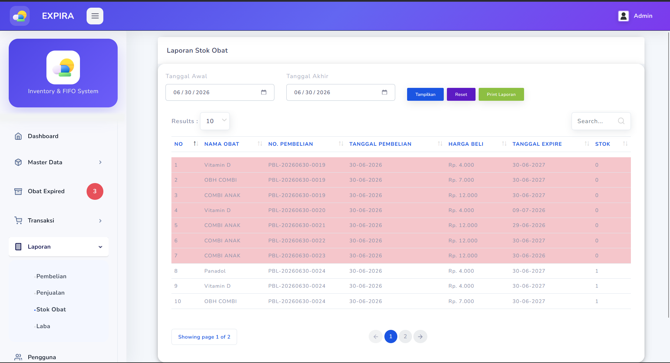Expand the Transaksi submenu chevron
This screenshot has width=670, height=363.
click(100, 221)
